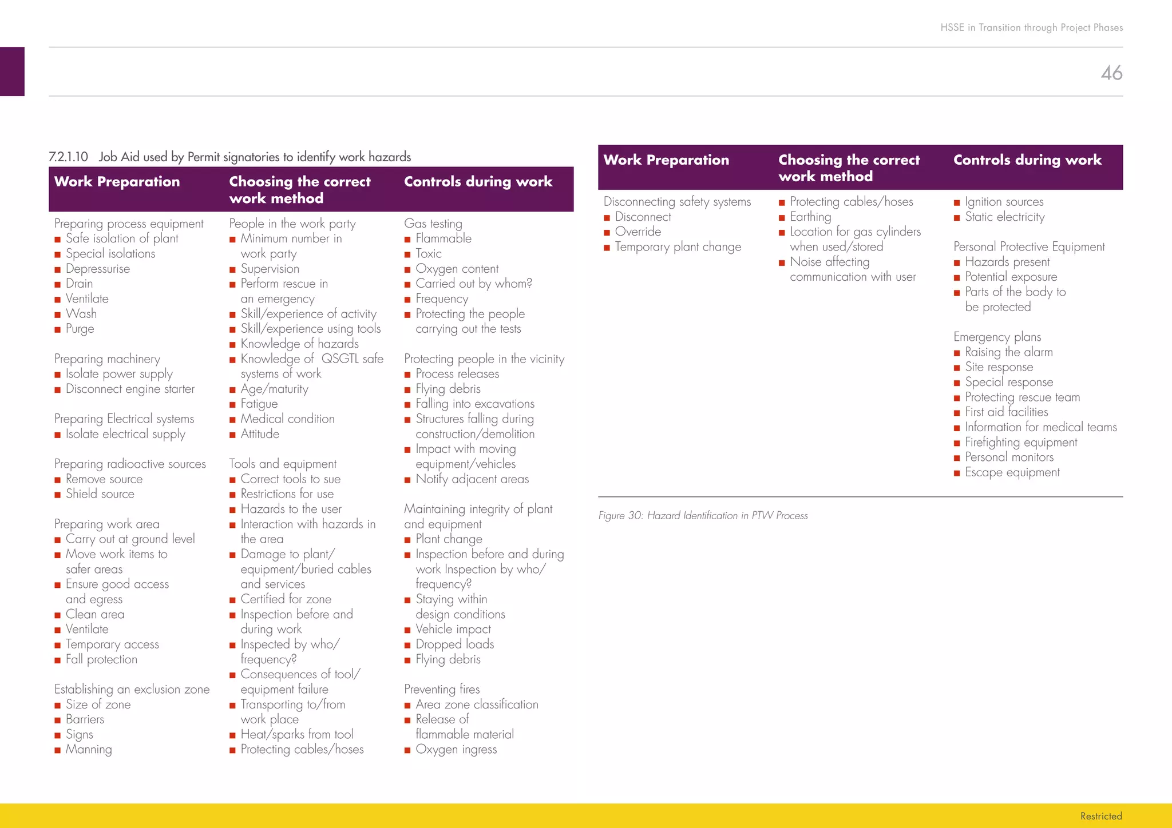This screenshot has width=1172, height=828.
Task: Click the purple block at page edge
Action: pyautogui.click(x=12, y=71)
